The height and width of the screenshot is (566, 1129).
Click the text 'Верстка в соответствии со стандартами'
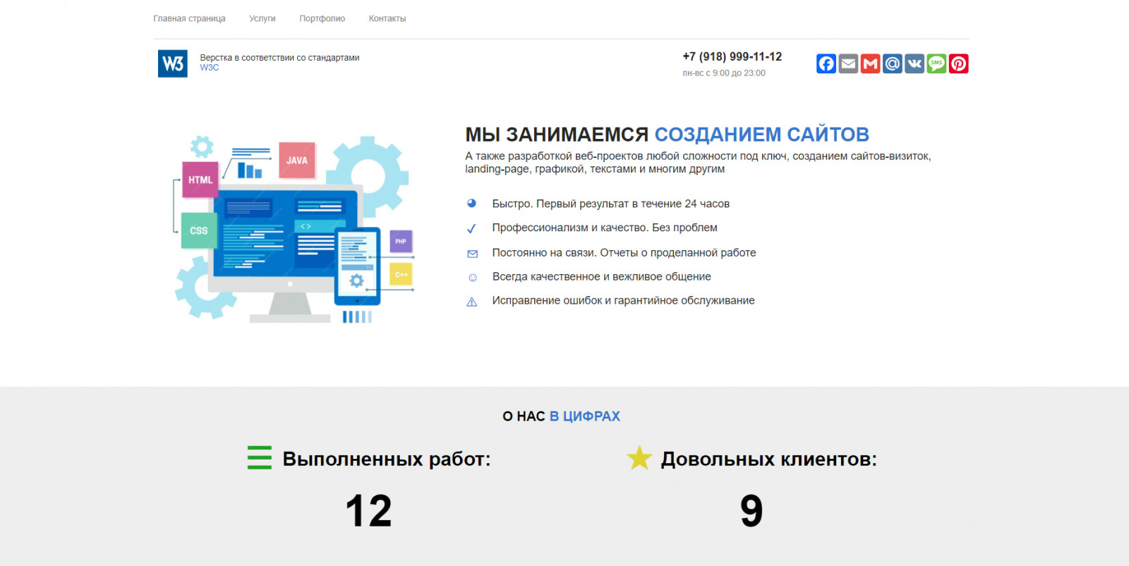279,58
